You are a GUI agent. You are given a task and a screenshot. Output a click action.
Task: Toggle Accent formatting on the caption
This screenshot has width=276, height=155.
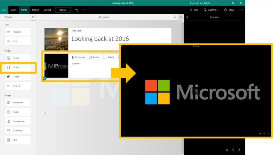[94, 57]
